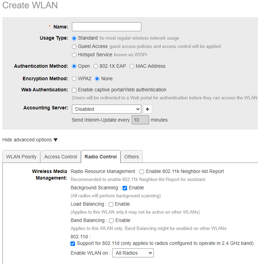Screen dimensions: 258x264
Task: Click the Interim-Update minutes field
Action: point(140,120)
